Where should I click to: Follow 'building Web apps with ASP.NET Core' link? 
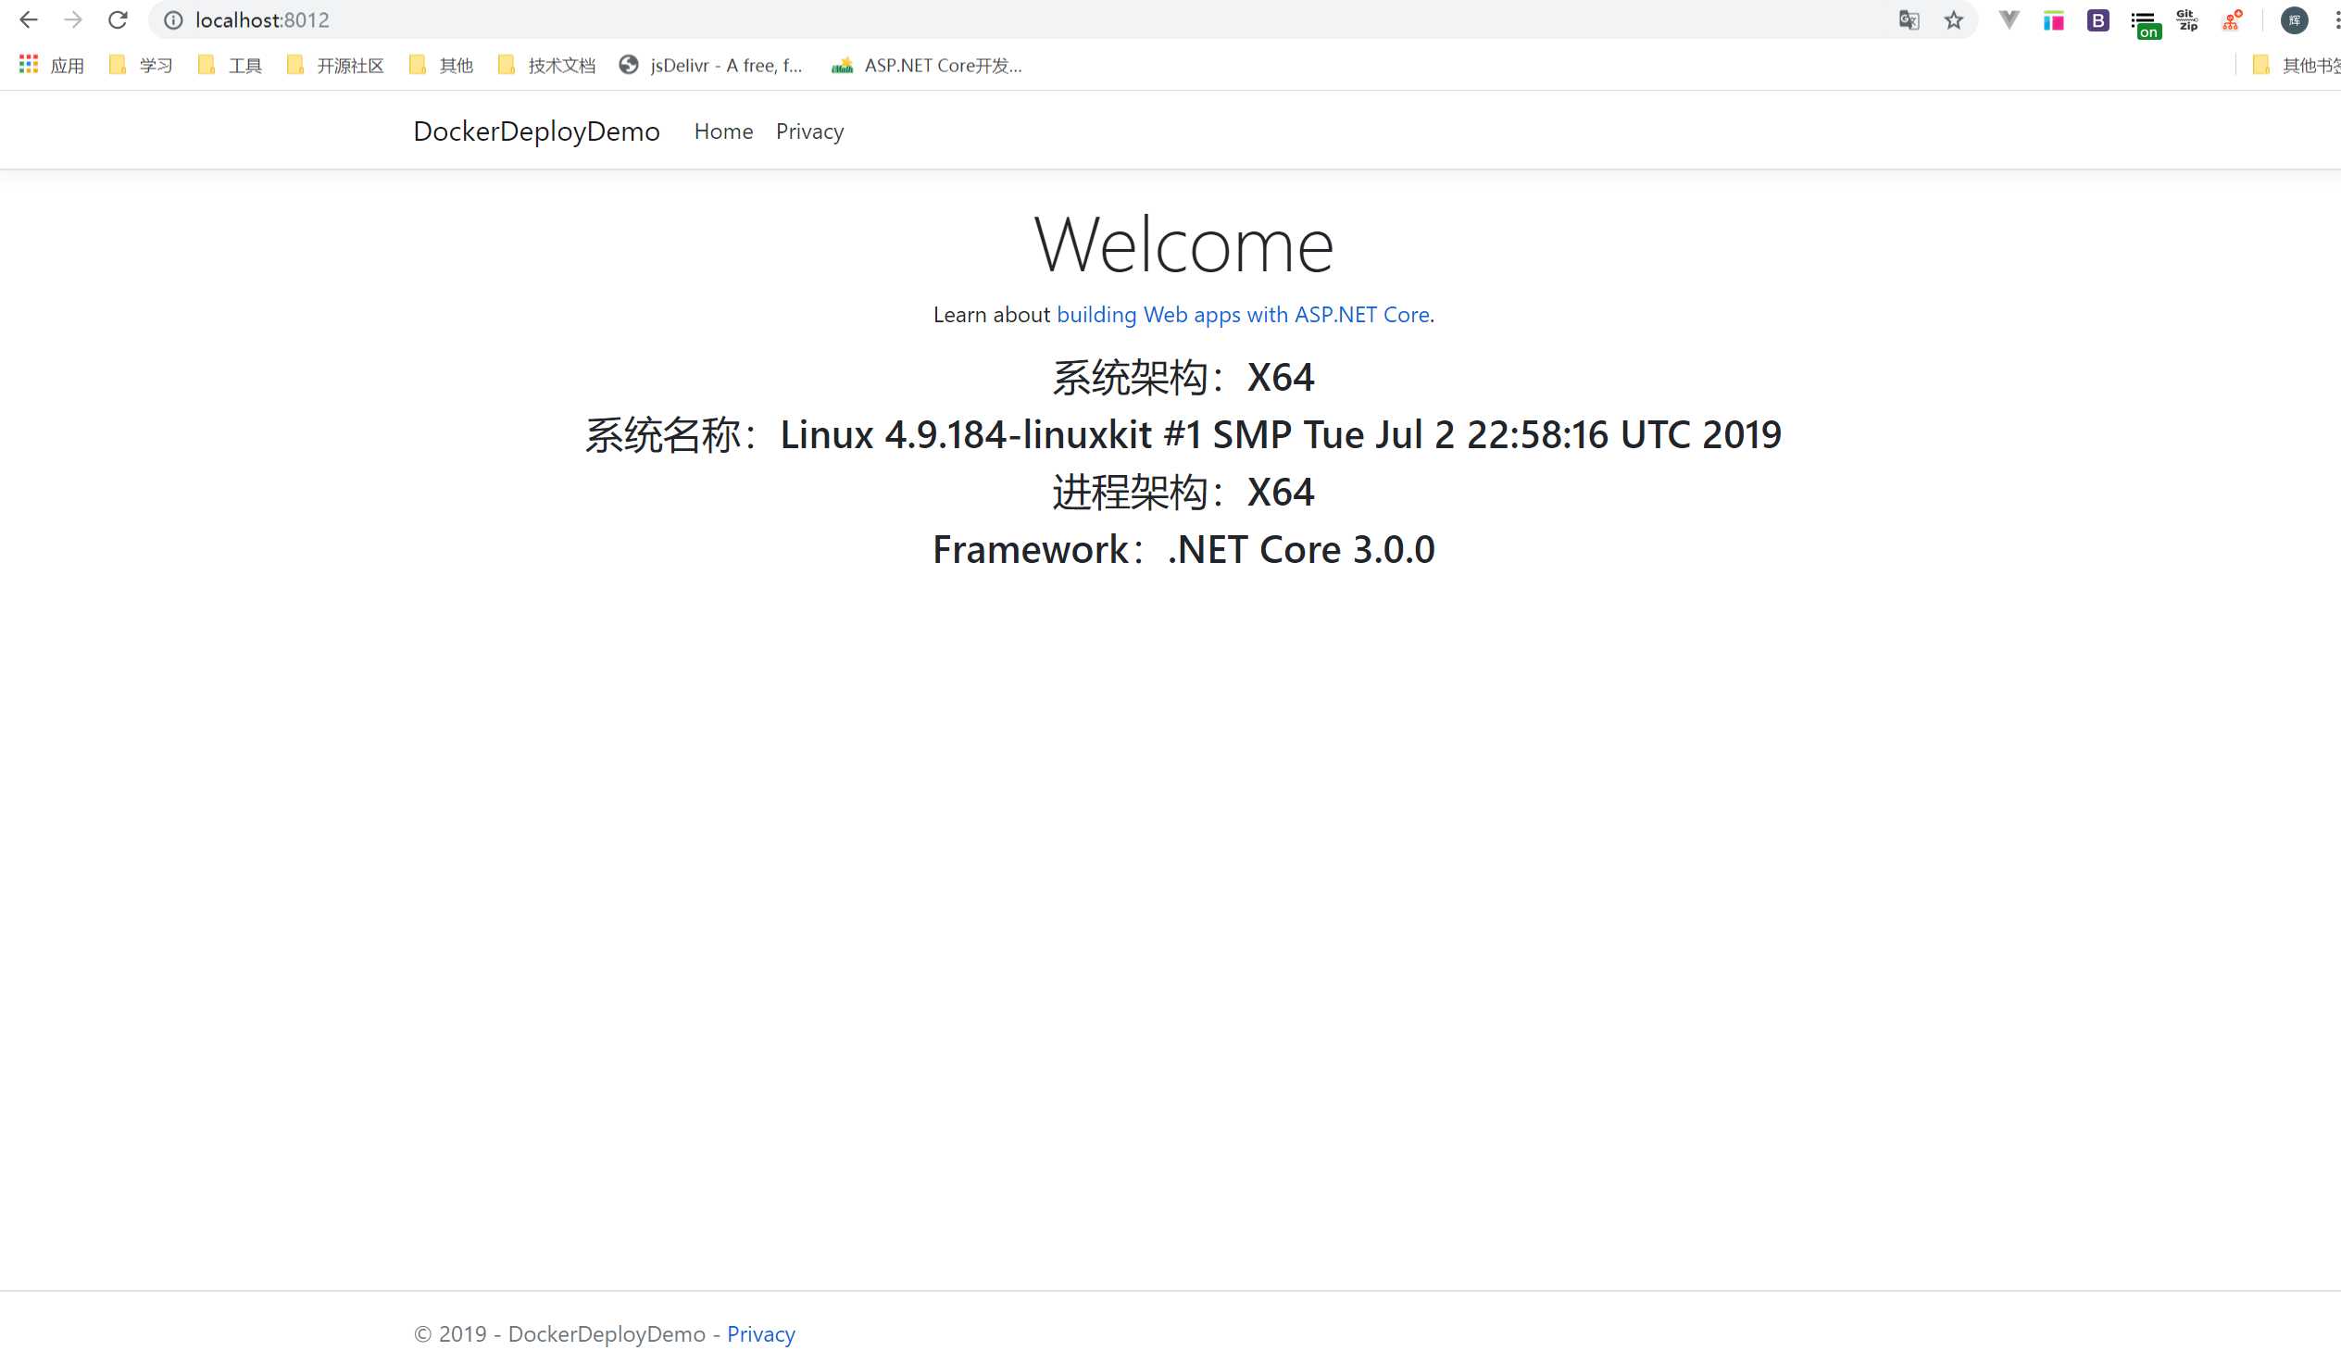tap(1242, 315)
